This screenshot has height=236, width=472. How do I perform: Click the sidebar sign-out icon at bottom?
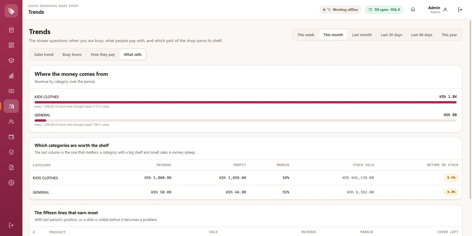[x=11, y=225]
